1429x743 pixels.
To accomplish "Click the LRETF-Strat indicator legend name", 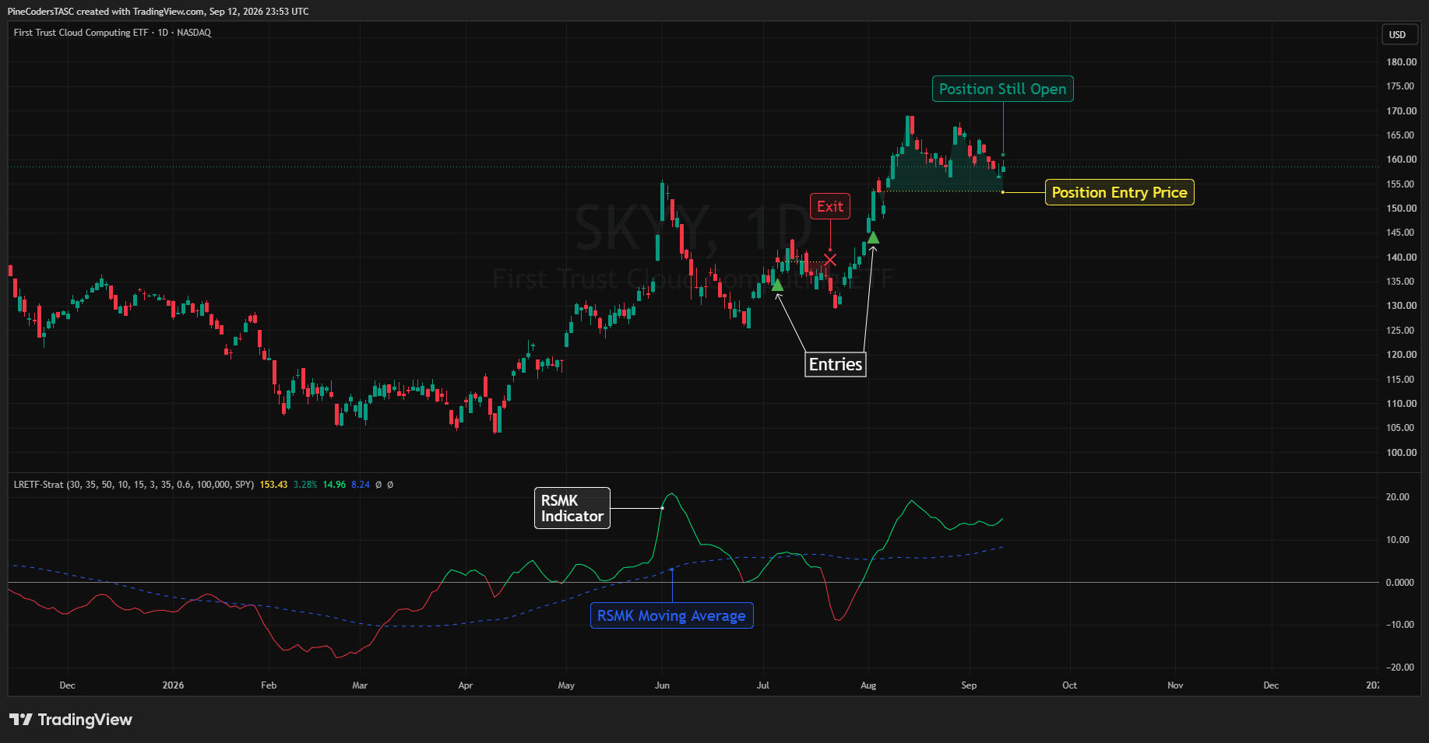I will point(38,485).
